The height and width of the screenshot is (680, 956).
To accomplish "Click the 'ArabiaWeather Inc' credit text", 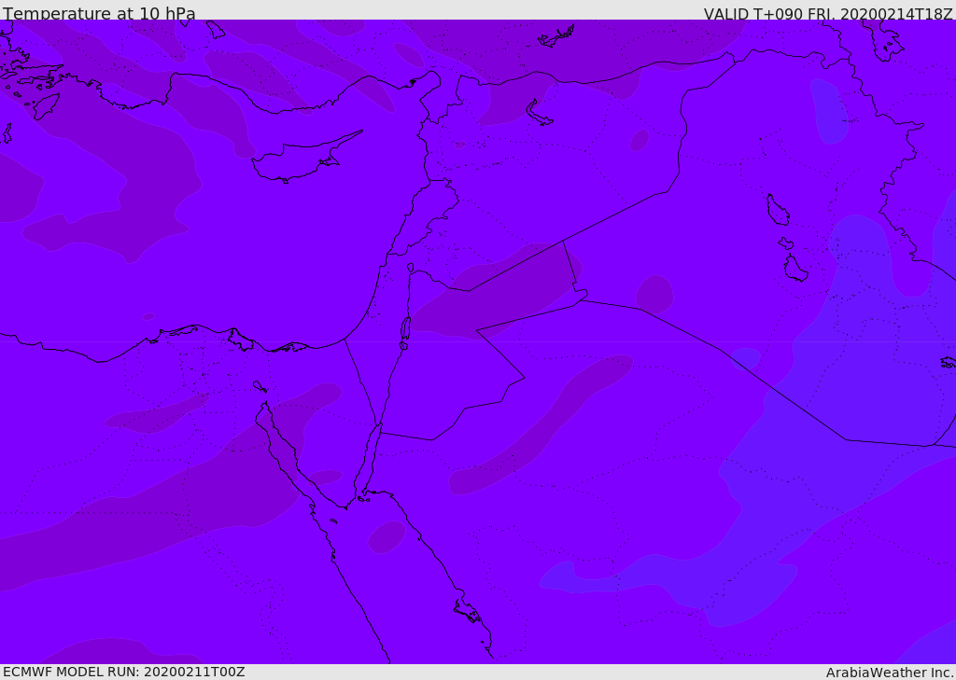I will 889,673.
